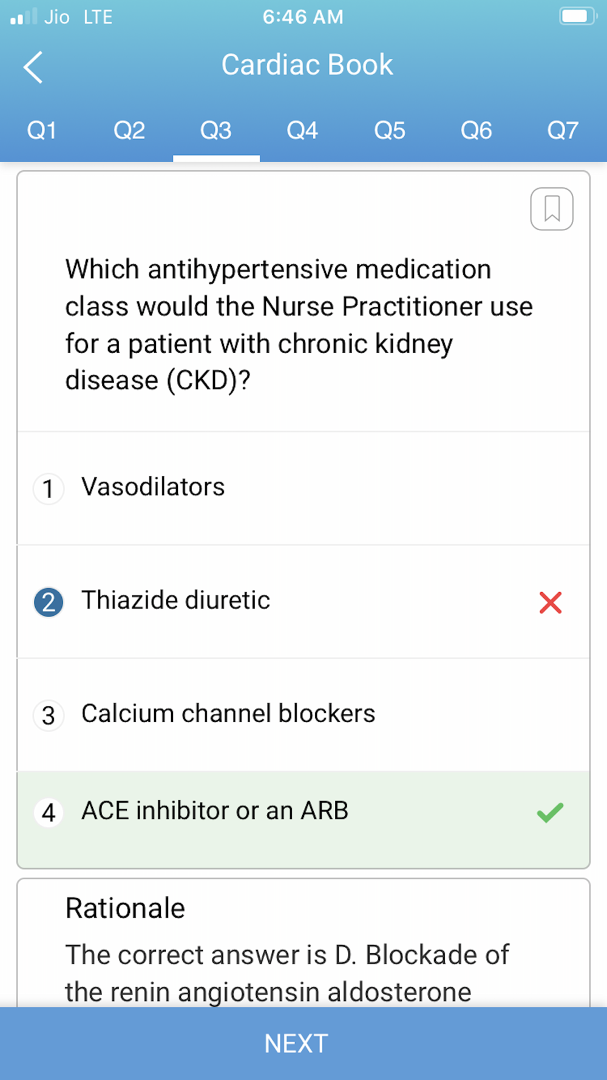Select option 1 number circle
The width and height of the screenshot is (607, 1080).
[x=49, y=488]
